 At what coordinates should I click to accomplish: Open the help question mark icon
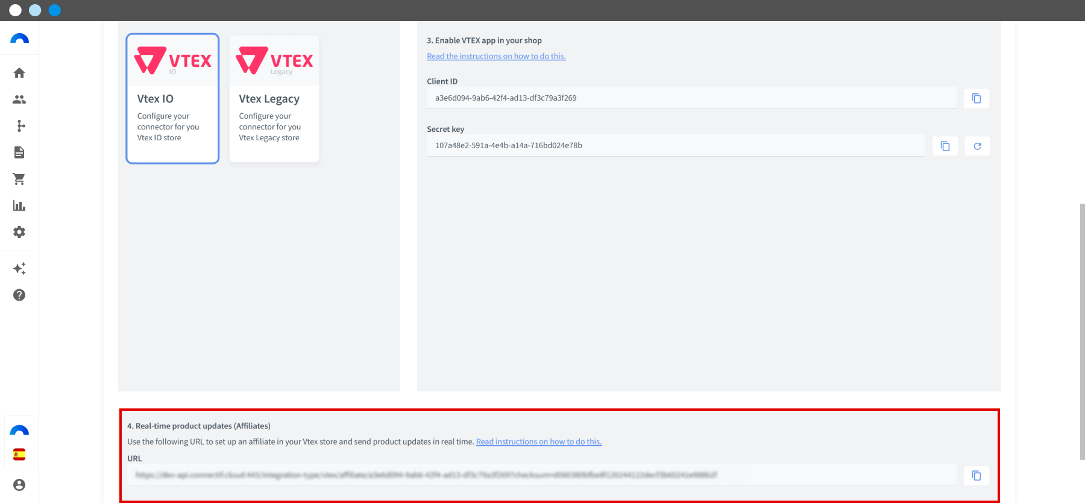point(19,295)
